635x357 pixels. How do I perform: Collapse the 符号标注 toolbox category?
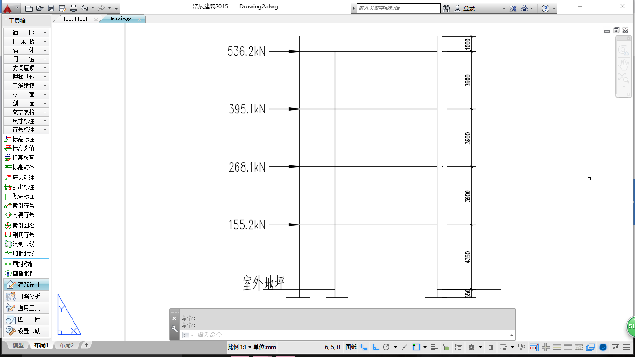pos(26,130)
